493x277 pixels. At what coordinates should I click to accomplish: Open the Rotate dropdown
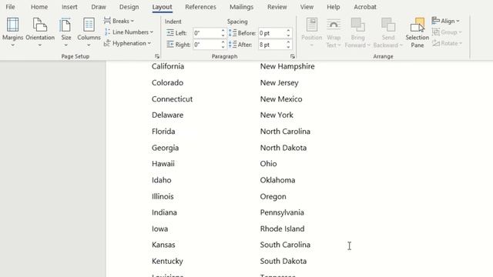coord(447,43)
